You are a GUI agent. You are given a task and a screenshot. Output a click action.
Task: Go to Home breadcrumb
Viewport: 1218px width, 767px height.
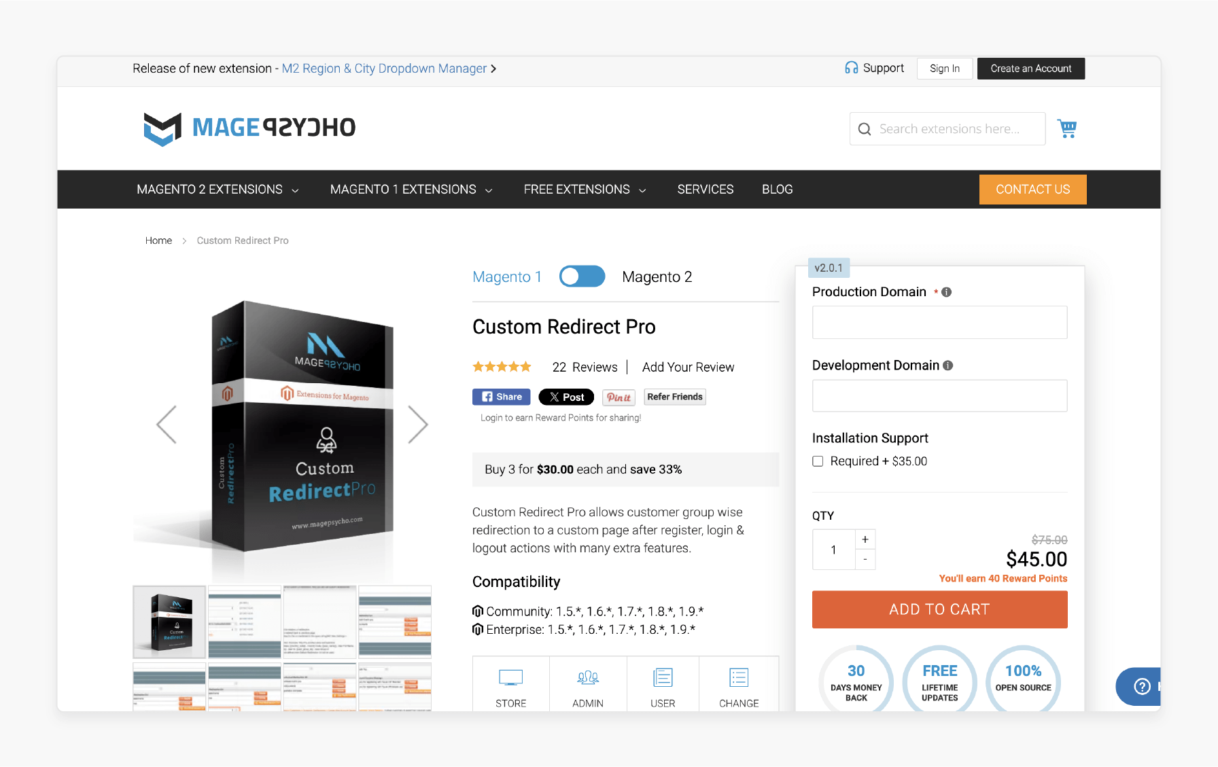158,240
